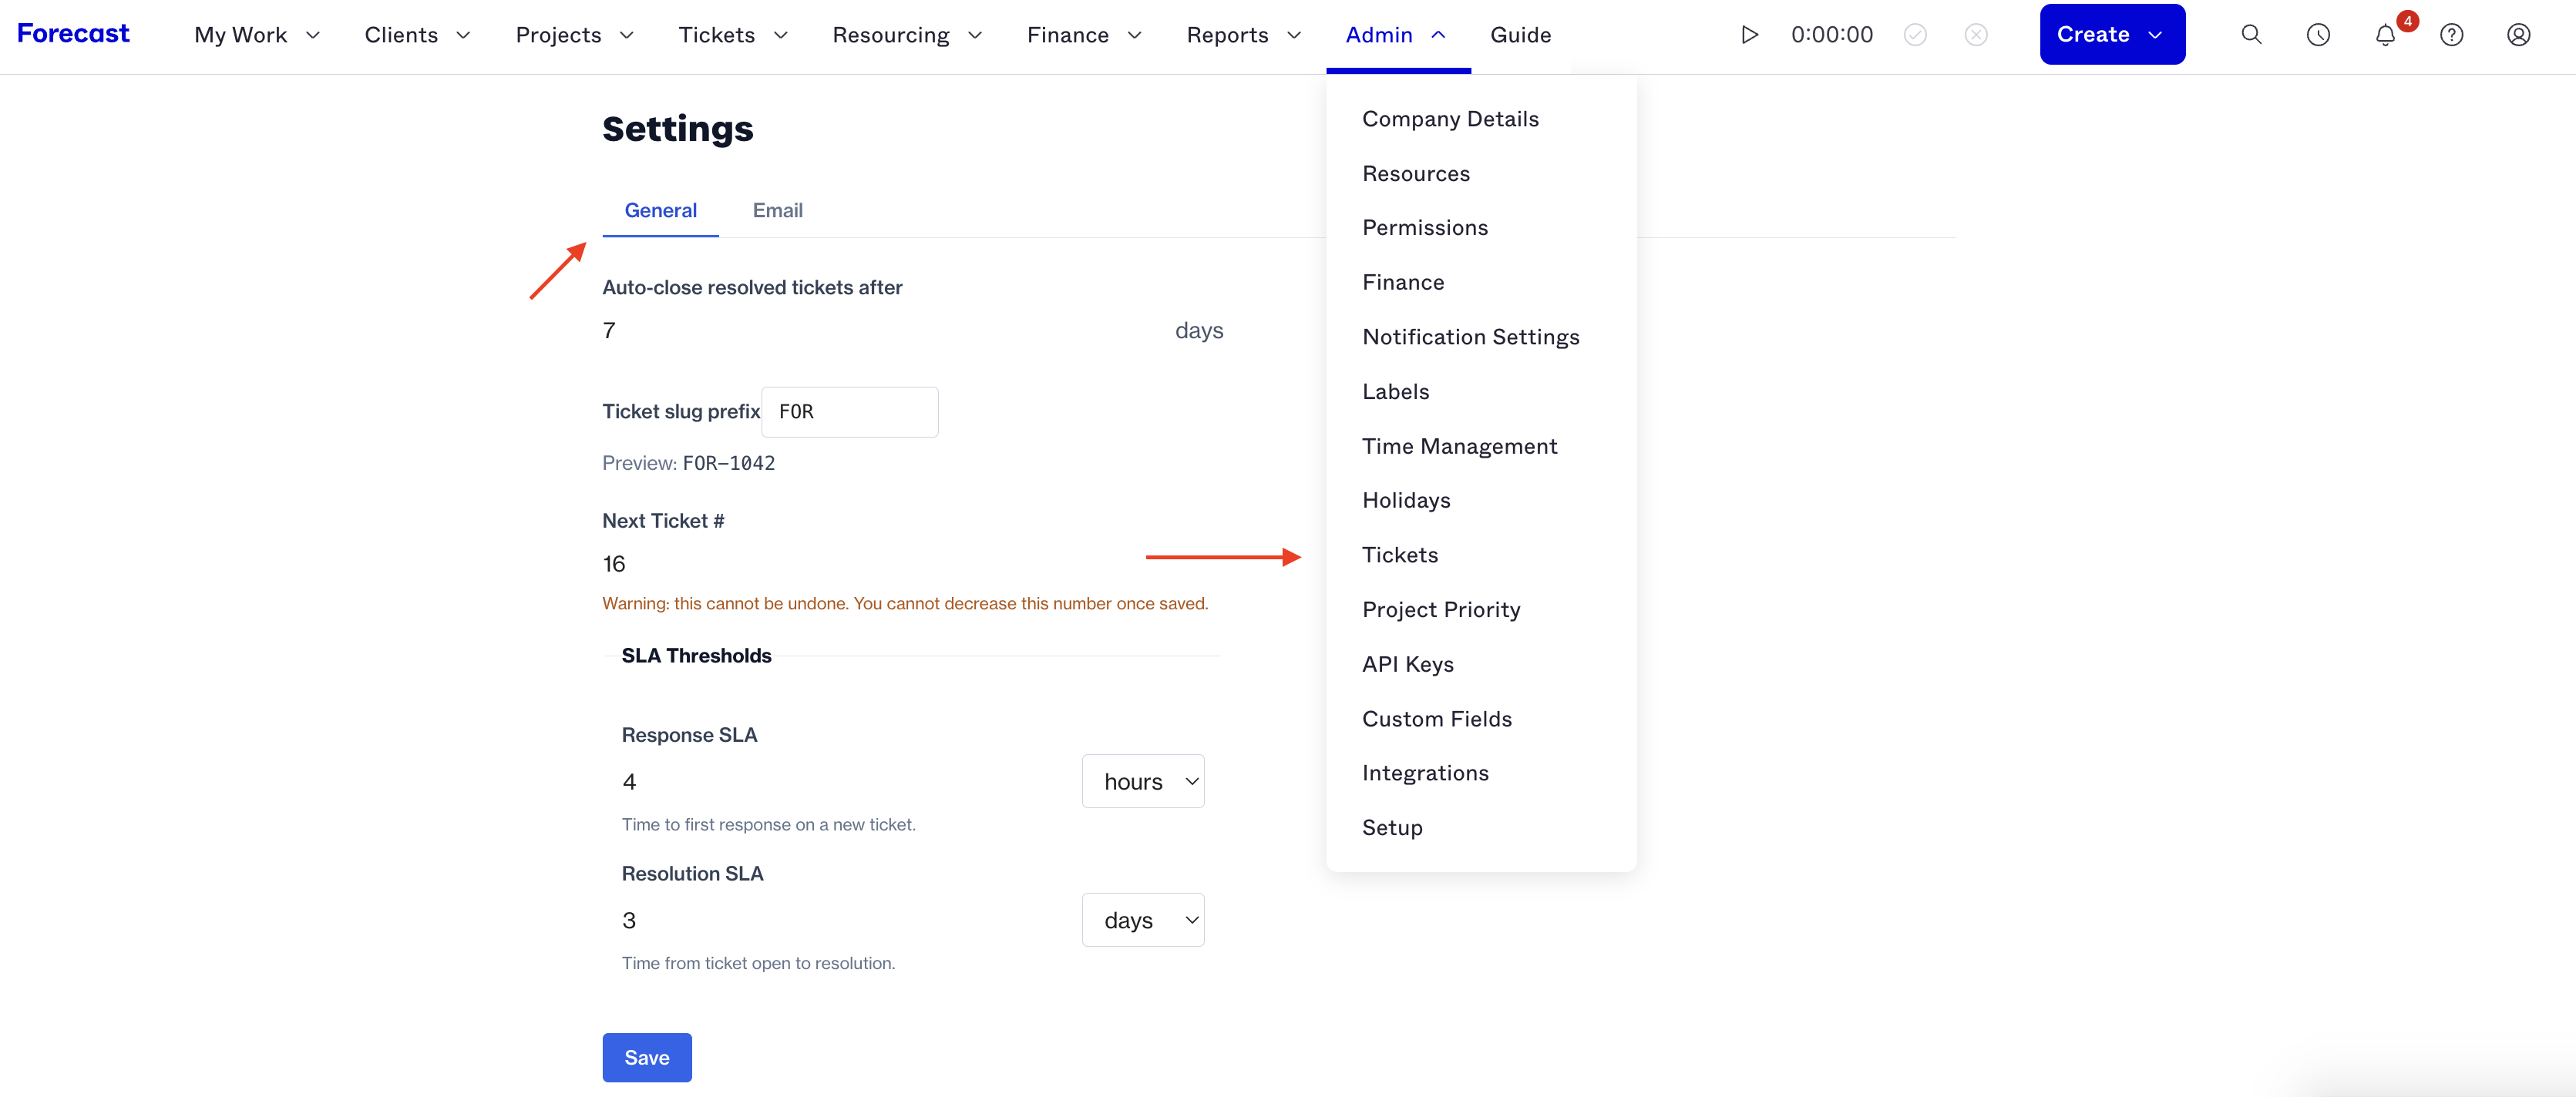
Task: Expand the Clients menu
Action: tap(417, 35)
